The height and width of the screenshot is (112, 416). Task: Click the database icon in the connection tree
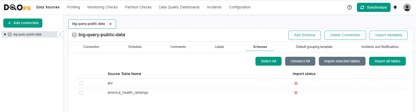[x=10, y=34]
